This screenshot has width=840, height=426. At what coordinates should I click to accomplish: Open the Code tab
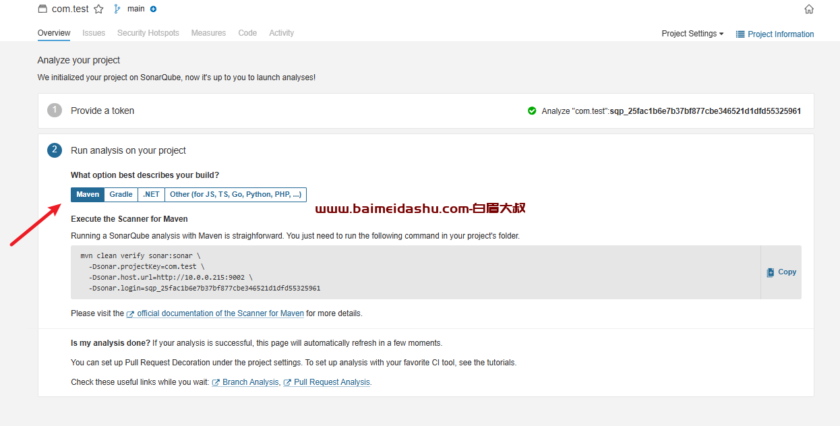pyautogui.click(x=247, y=33)
